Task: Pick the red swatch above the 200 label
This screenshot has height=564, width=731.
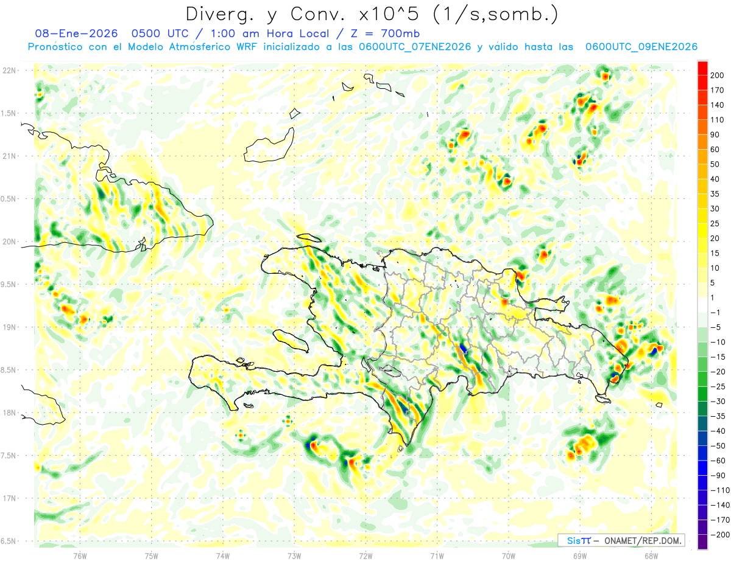Action: click(702, 68)
